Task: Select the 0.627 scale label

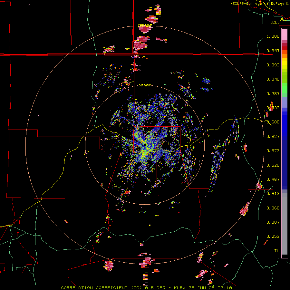Action: [x=273, y=137]
